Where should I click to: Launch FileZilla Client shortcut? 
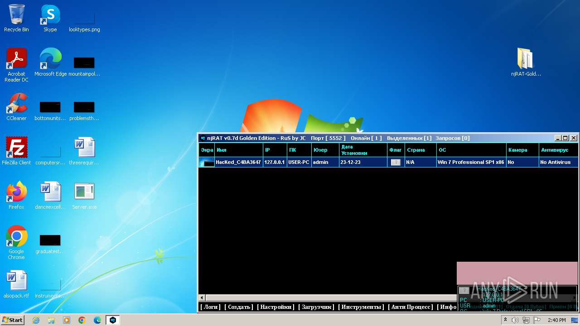coord(16,151)
